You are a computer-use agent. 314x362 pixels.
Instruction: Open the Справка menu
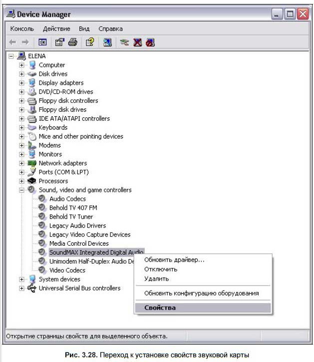[x=110, y=29]
